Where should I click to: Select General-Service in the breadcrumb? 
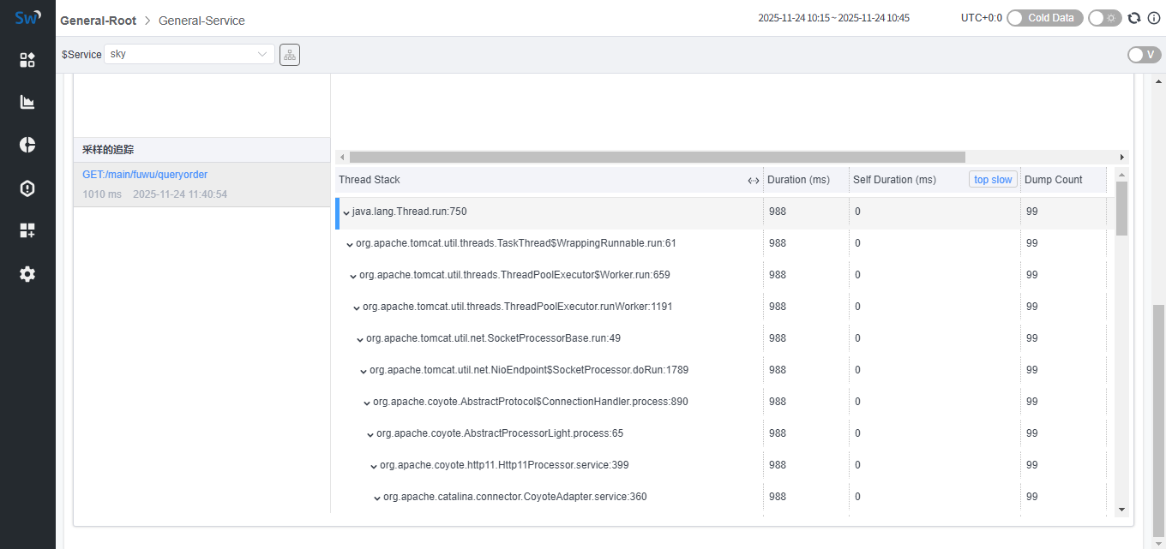click(x=201, y=21)
